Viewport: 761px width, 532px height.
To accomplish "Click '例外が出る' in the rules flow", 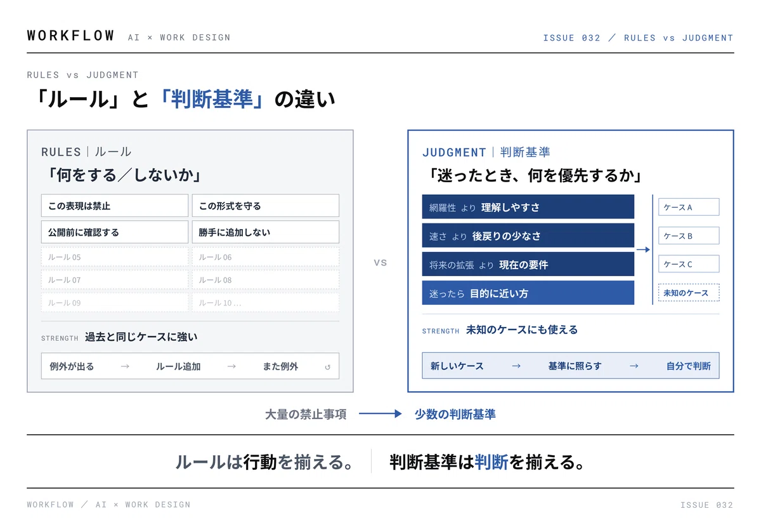I will click(72, 366).
